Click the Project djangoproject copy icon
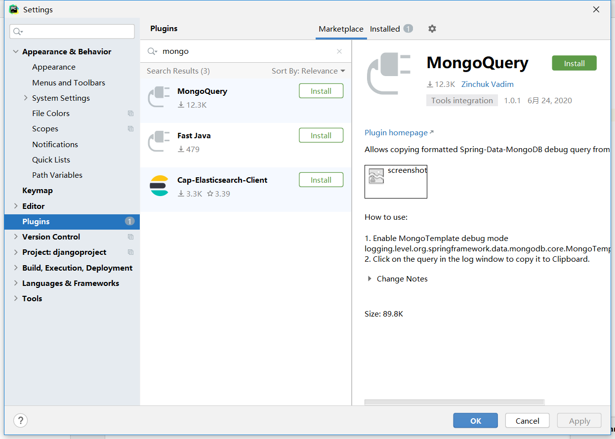 pyautogui.click(x=130, y=252)
